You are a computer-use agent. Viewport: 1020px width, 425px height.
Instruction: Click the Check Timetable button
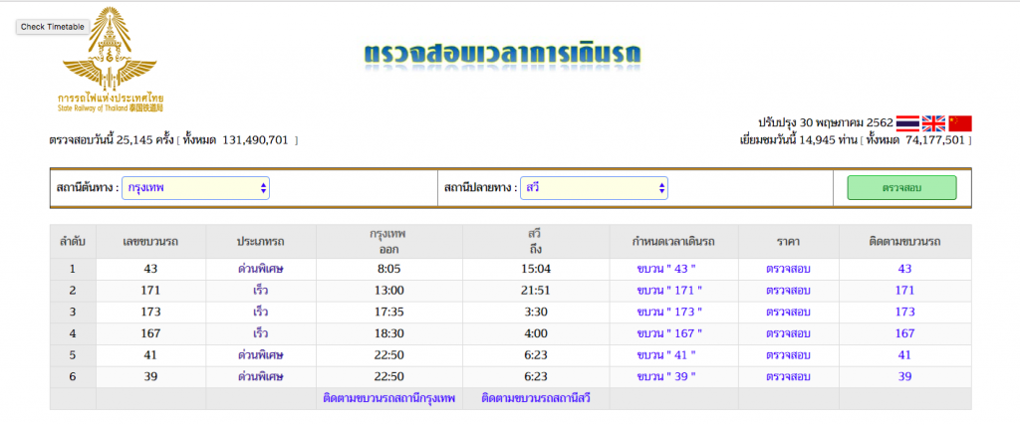52,27
